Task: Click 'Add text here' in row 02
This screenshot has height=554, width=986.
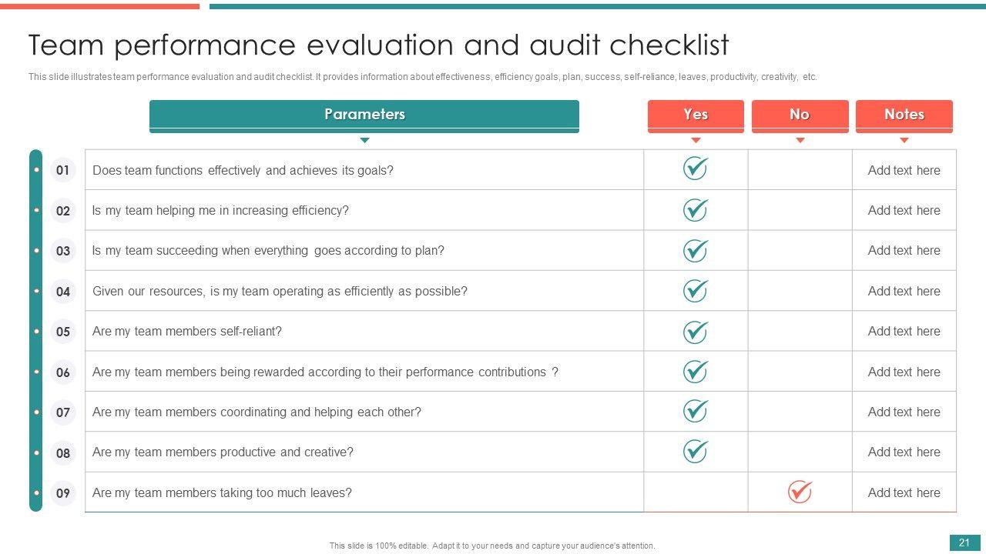Action: (904, 210)
